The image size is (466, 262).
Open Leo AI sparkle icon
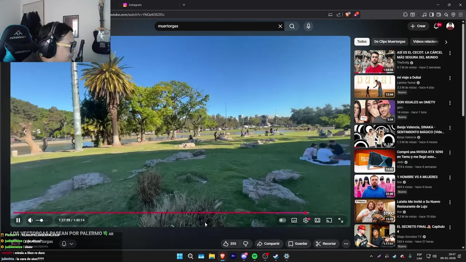446,15
